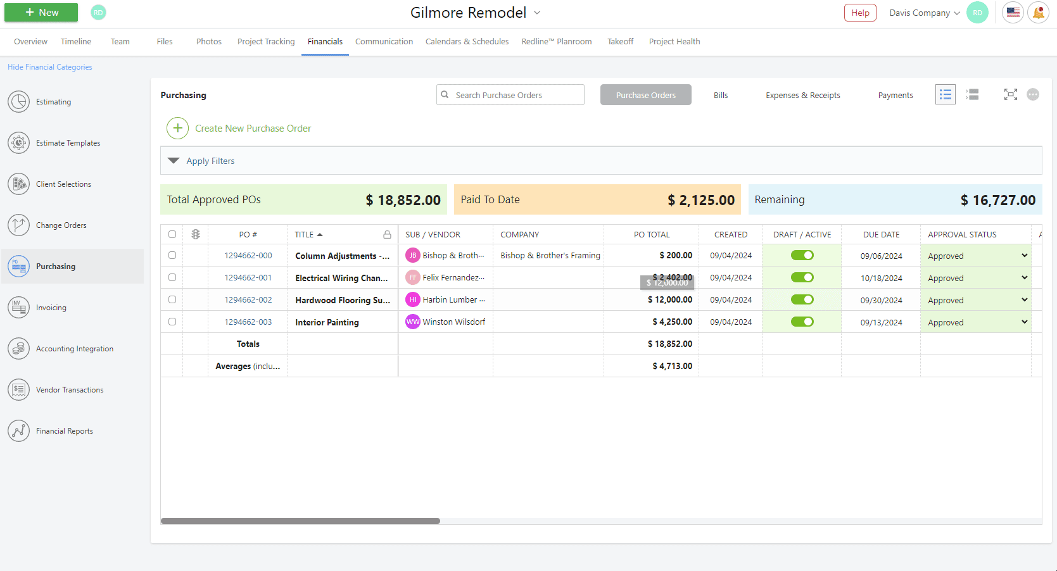Open the Bills tab
This screenshot has height=571, width=1057.
click(x=721, y=95)
